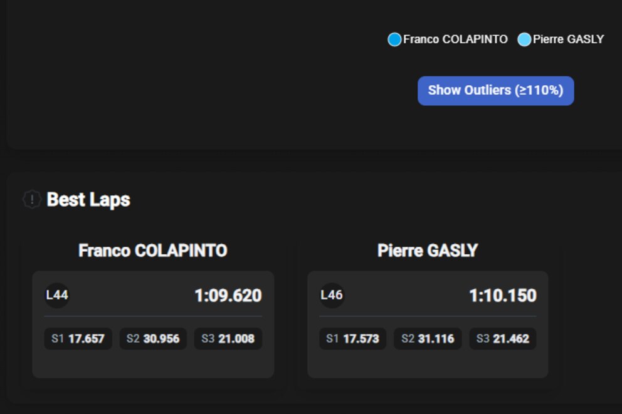Select Colapinto's S2 30.956 sector chip

pyautogui.click(x=153, y=339)
